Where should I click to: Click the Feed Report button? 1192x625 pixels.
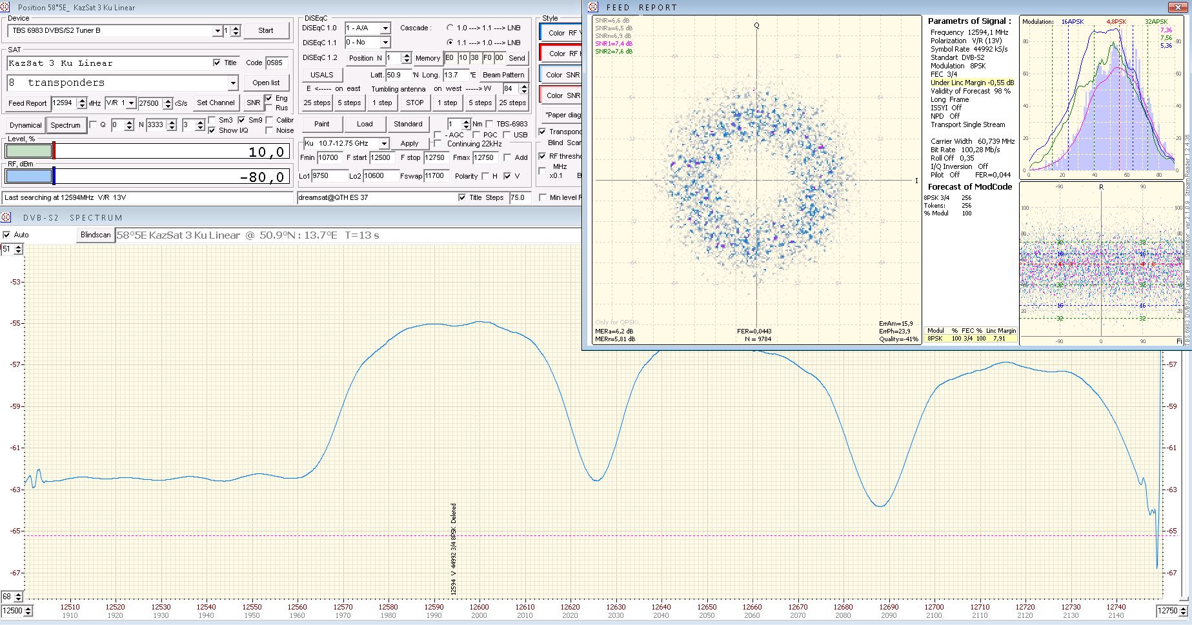click(x=28, y=103)
